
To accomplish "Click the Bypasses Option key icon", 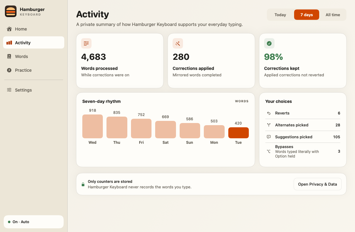I will [x=269, y=151].
